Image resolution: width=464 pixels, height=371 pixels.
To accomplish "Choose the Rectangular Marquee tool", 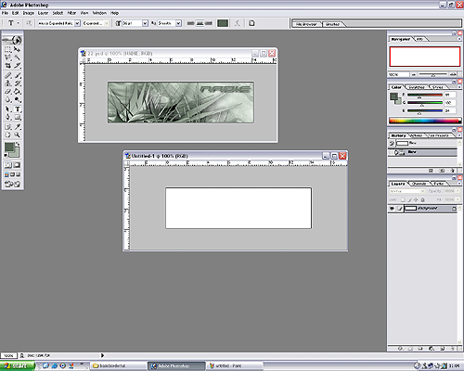I will (7, 49).
